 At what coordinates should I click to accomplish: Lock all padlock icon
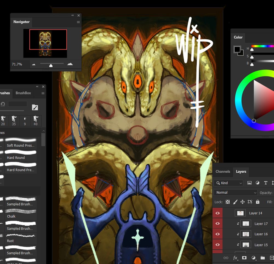258,202
